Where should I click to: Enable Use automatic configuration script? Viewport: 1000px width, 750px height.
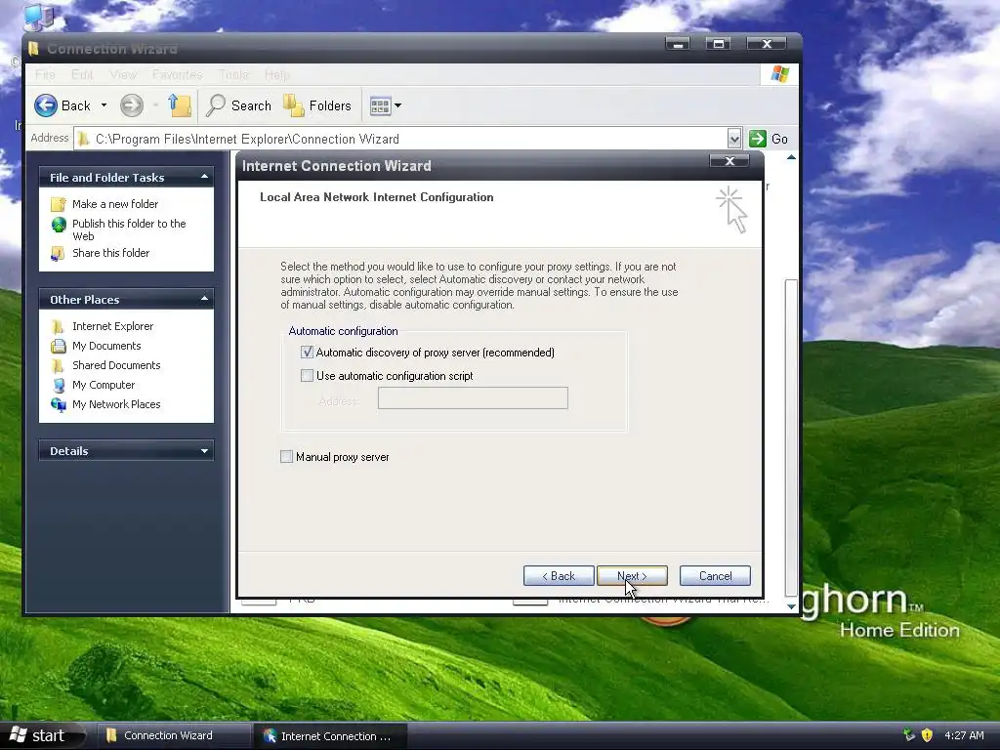point(307,376)
